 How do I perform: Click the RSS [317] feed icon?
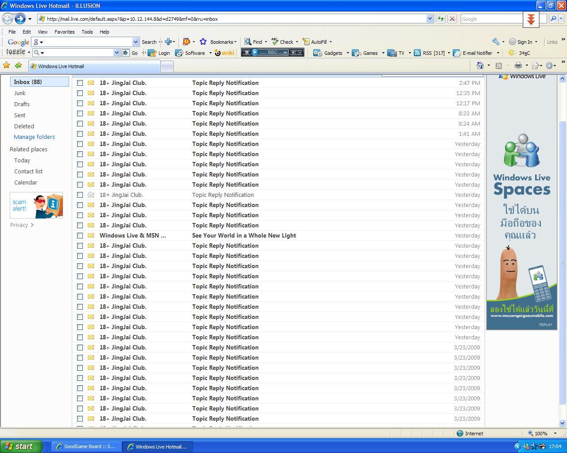pyautogui.click(x=417, y=53)
